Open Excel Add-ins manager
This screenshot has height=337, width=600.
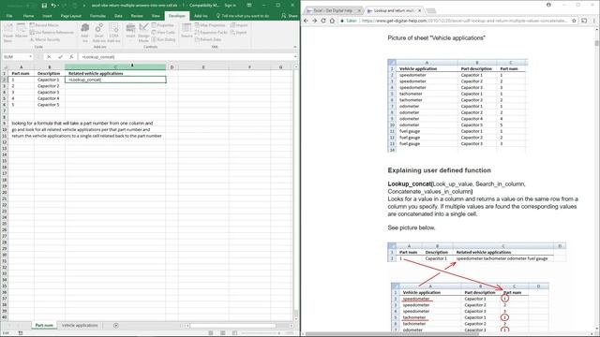[x=98, y=33]
